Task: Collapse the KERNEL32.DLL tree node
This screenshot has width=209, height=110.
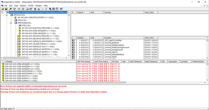Action: [x=7, y=15]
